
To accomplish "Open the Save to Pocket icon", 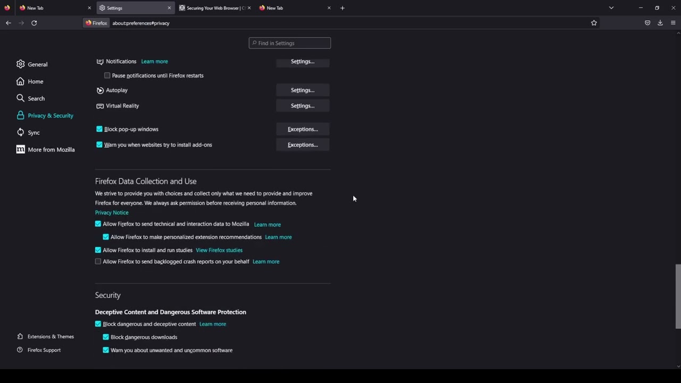I will [x=647, y=23].
